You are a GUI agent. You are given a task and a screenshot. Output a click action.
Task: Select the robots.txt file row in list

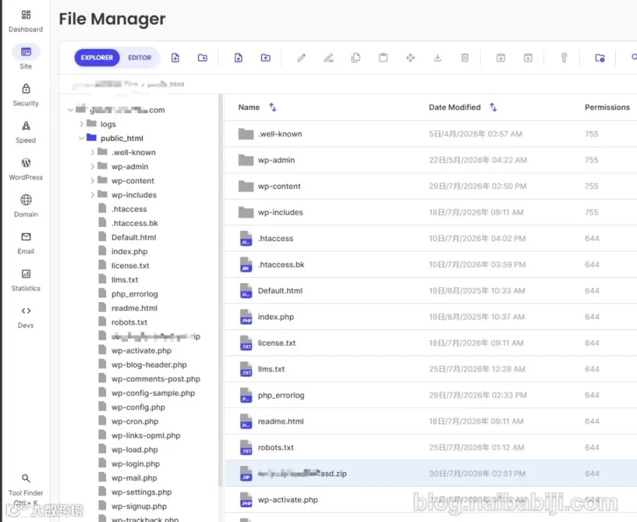(431, 447)
